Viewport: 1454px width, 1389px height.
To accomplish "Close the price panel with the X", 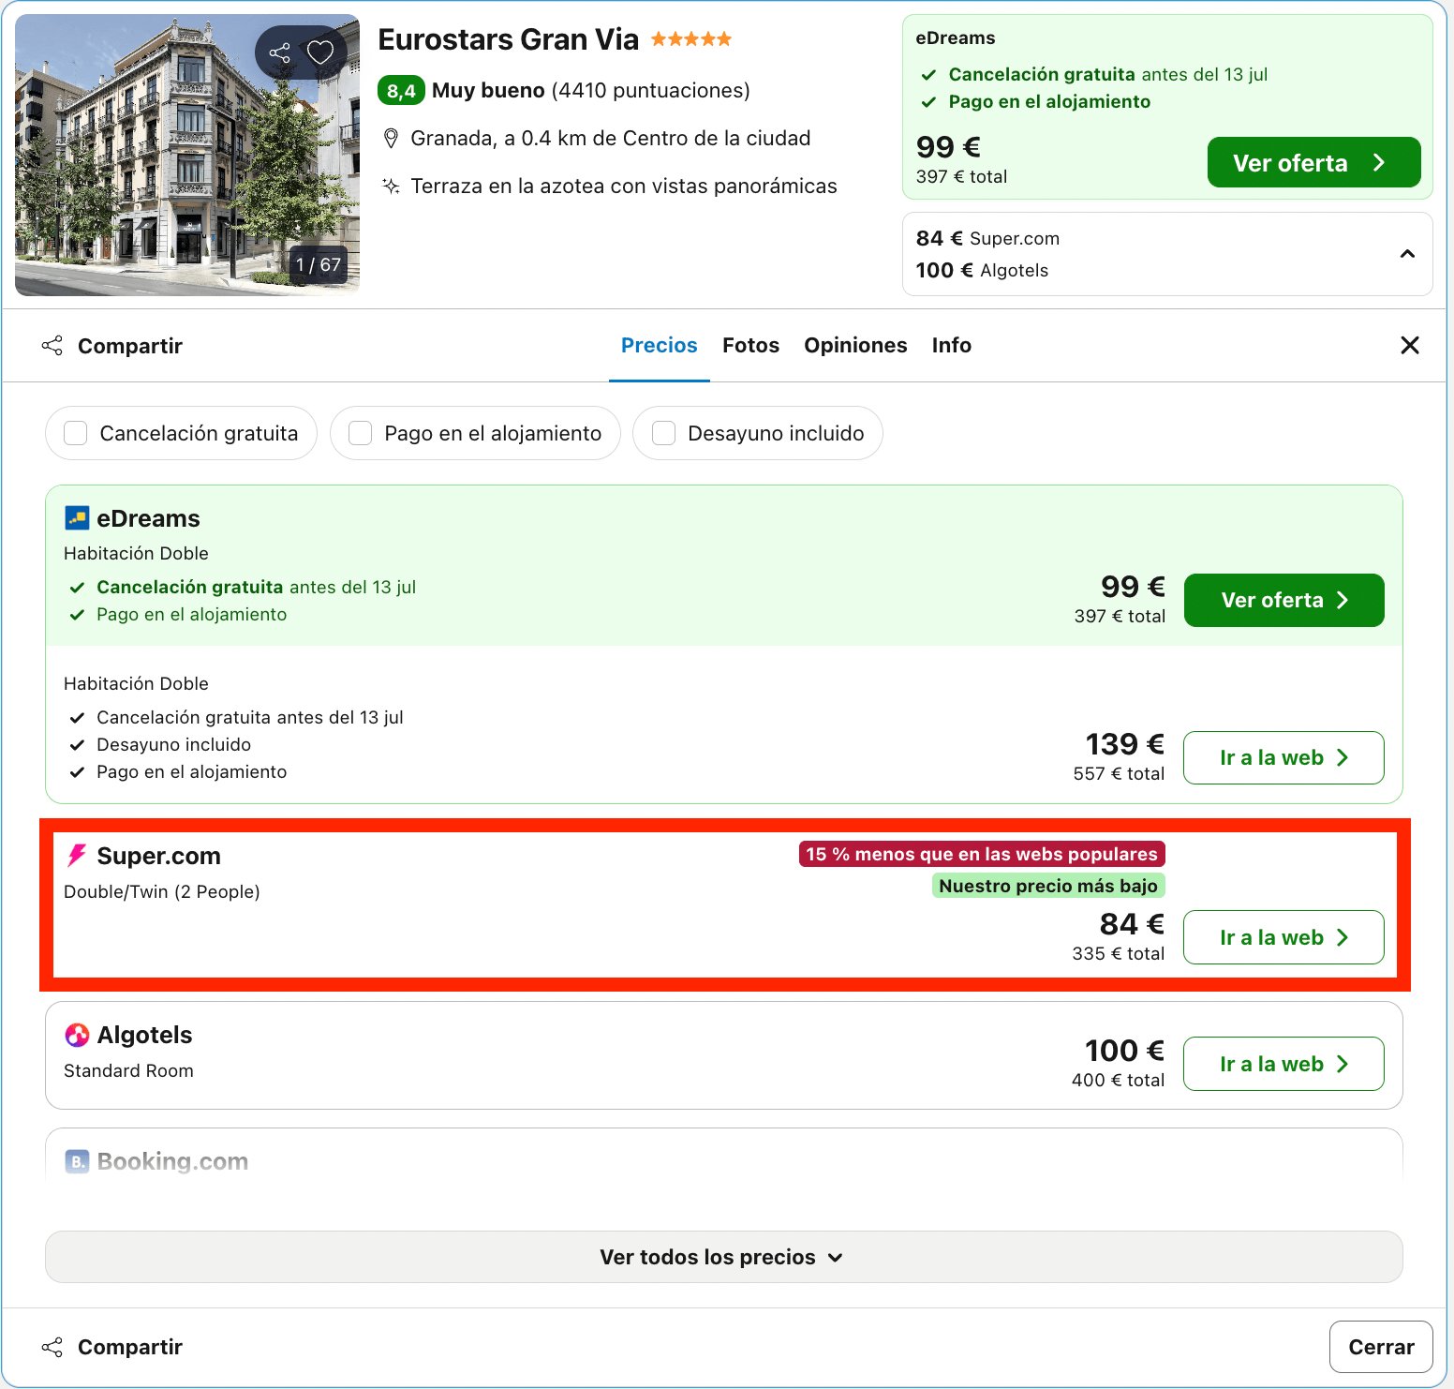I will pos(1410,345).
